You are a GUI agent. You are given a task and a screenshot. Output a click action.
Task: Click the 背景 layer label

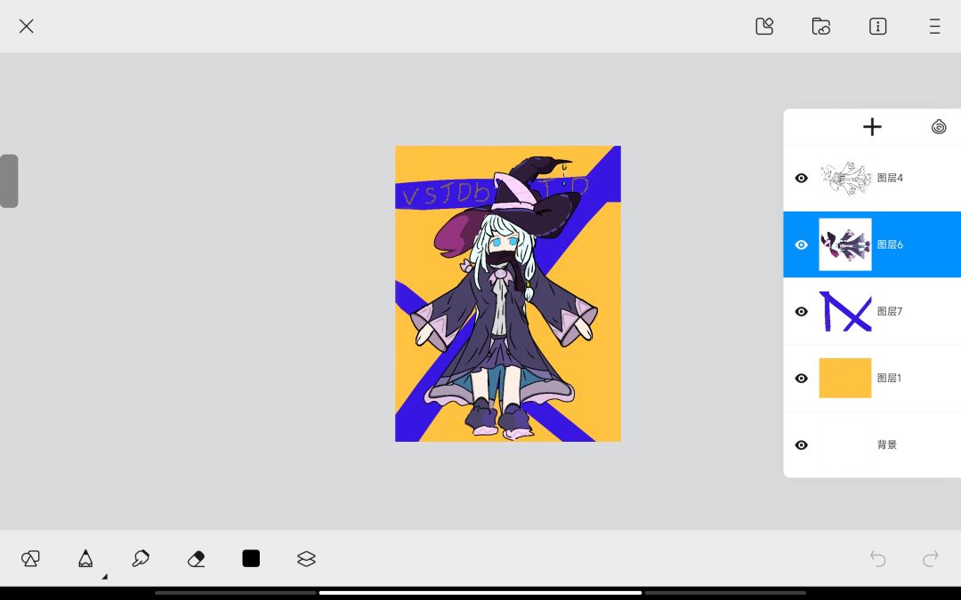click(887, 445)
